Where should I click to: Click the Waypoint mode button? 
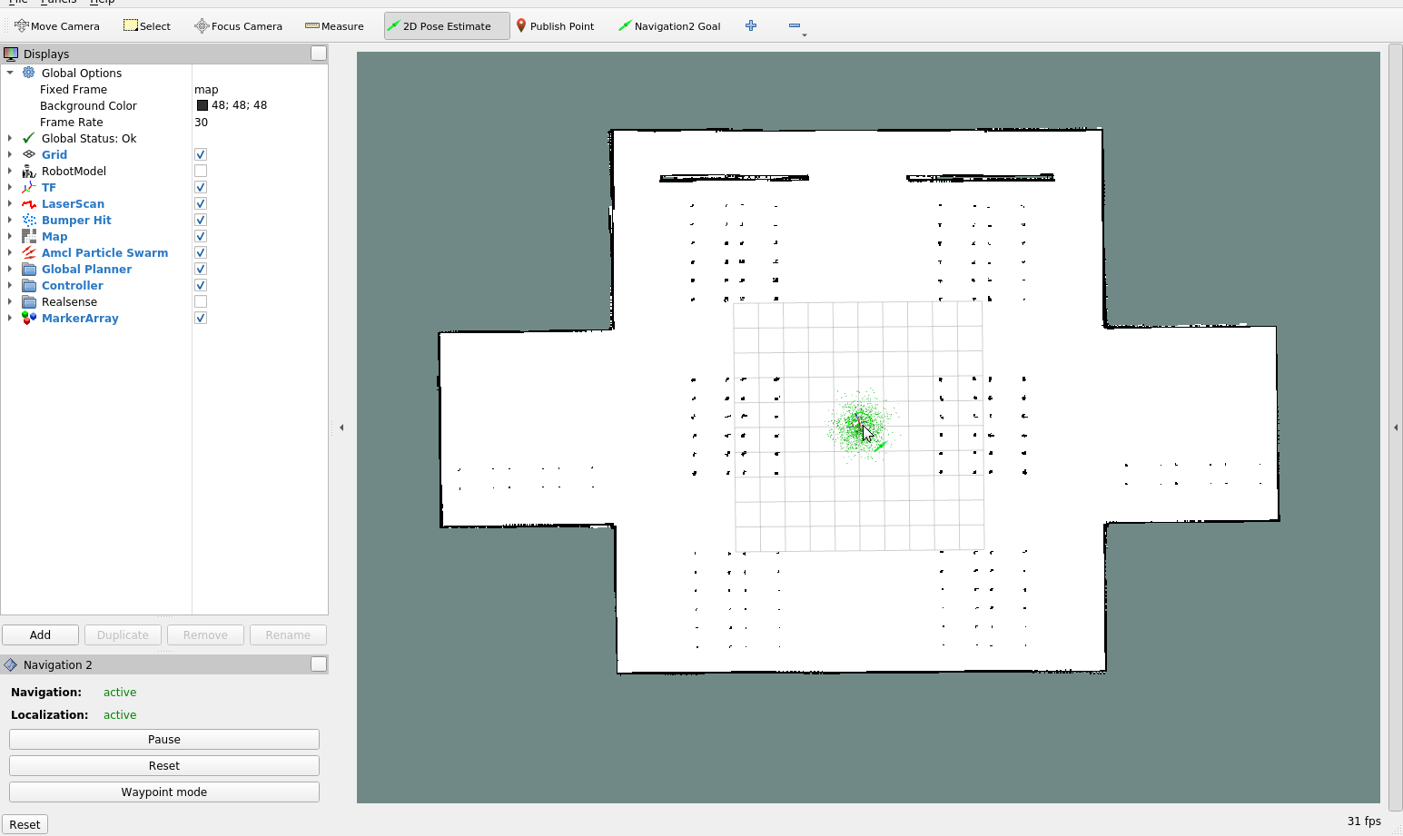pos(164,792)
